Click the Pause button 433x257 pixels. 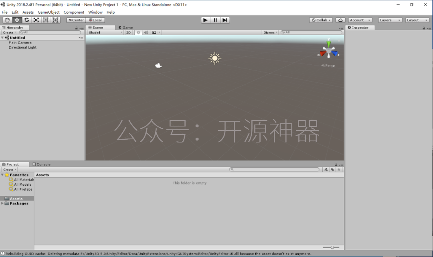click(215, 20)
